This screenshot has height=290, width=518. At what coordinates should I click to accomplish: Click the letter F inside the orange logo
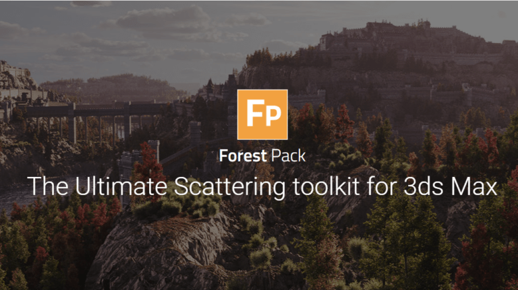[254, 113]
